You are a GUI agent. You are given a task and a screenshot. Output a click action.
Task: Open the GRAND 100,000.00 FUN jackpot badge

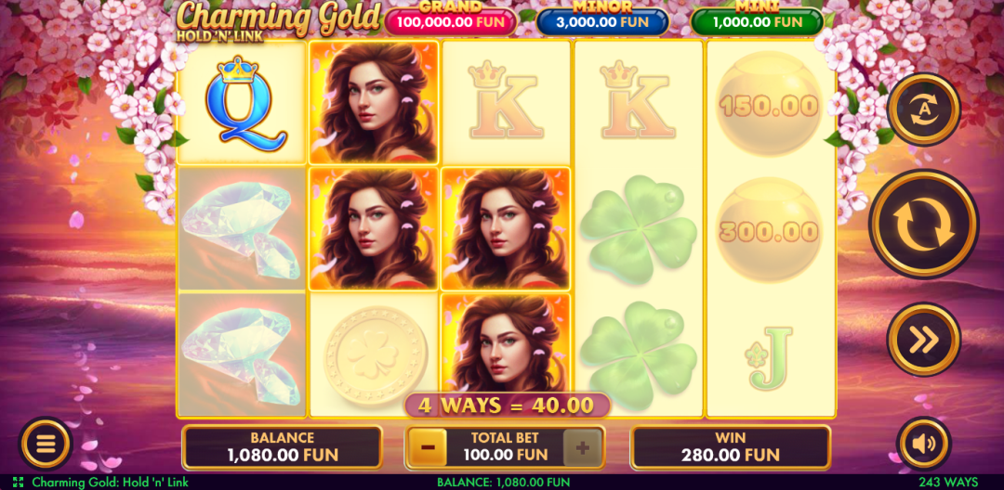pos(451,21)
